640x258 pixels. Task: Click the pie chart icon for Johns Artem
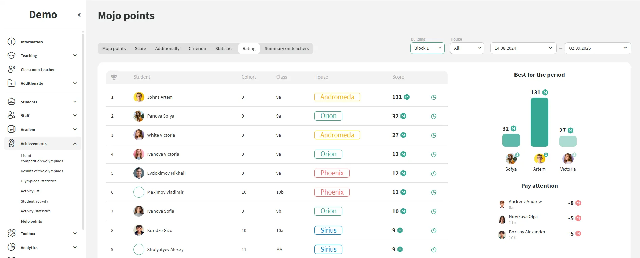pos(434,97)
